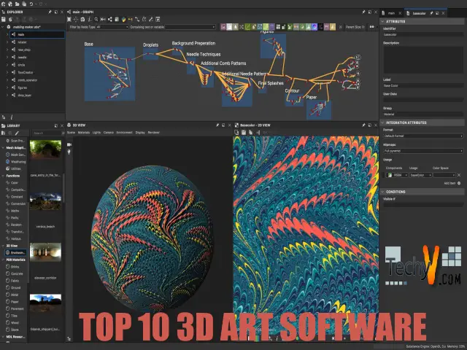The image size is (467, 350).
Task: Expand the comb_operator graph in Explorer
Action: (x=7, y=79)
